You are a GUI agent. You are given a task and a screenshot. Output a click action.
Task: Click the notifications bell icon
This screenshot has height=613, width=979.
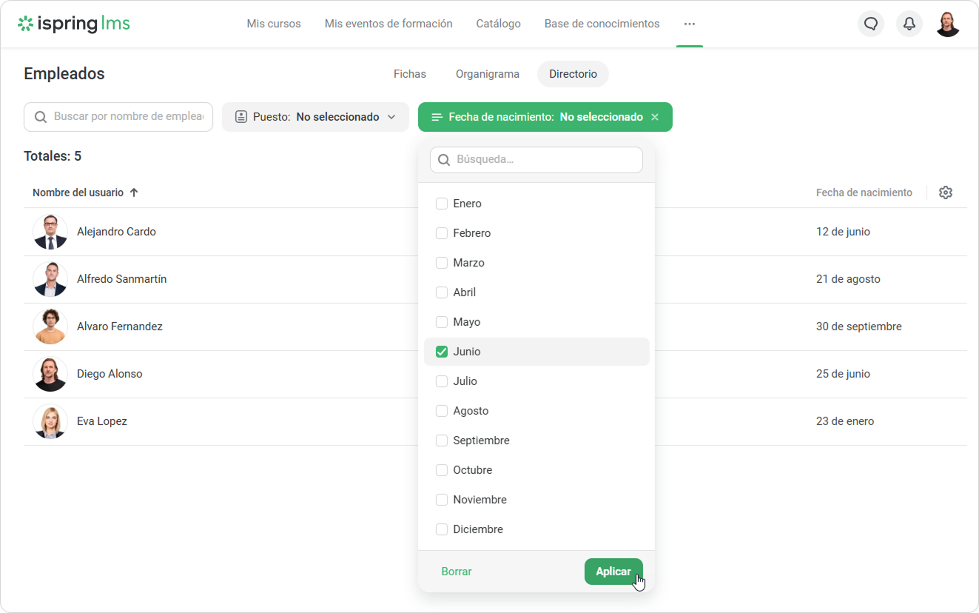click(909, 24)
